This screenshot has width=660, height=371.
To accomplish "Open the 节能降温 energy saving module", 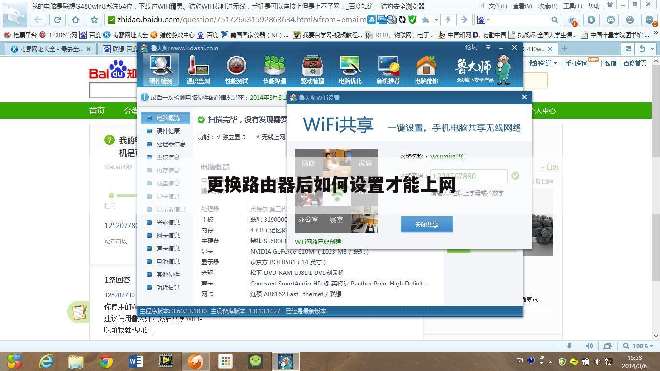I will 274,69.
